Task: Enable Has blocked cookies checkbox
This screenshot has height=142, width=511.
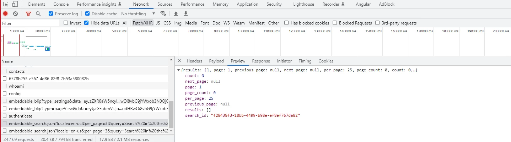Action: (286, 23)
